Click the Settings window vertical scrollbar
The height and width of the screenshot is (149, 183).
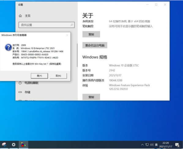click(x=77, y=55)
